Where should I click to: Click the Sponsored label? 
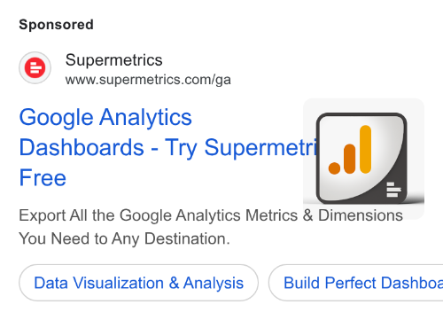[56, 25]
